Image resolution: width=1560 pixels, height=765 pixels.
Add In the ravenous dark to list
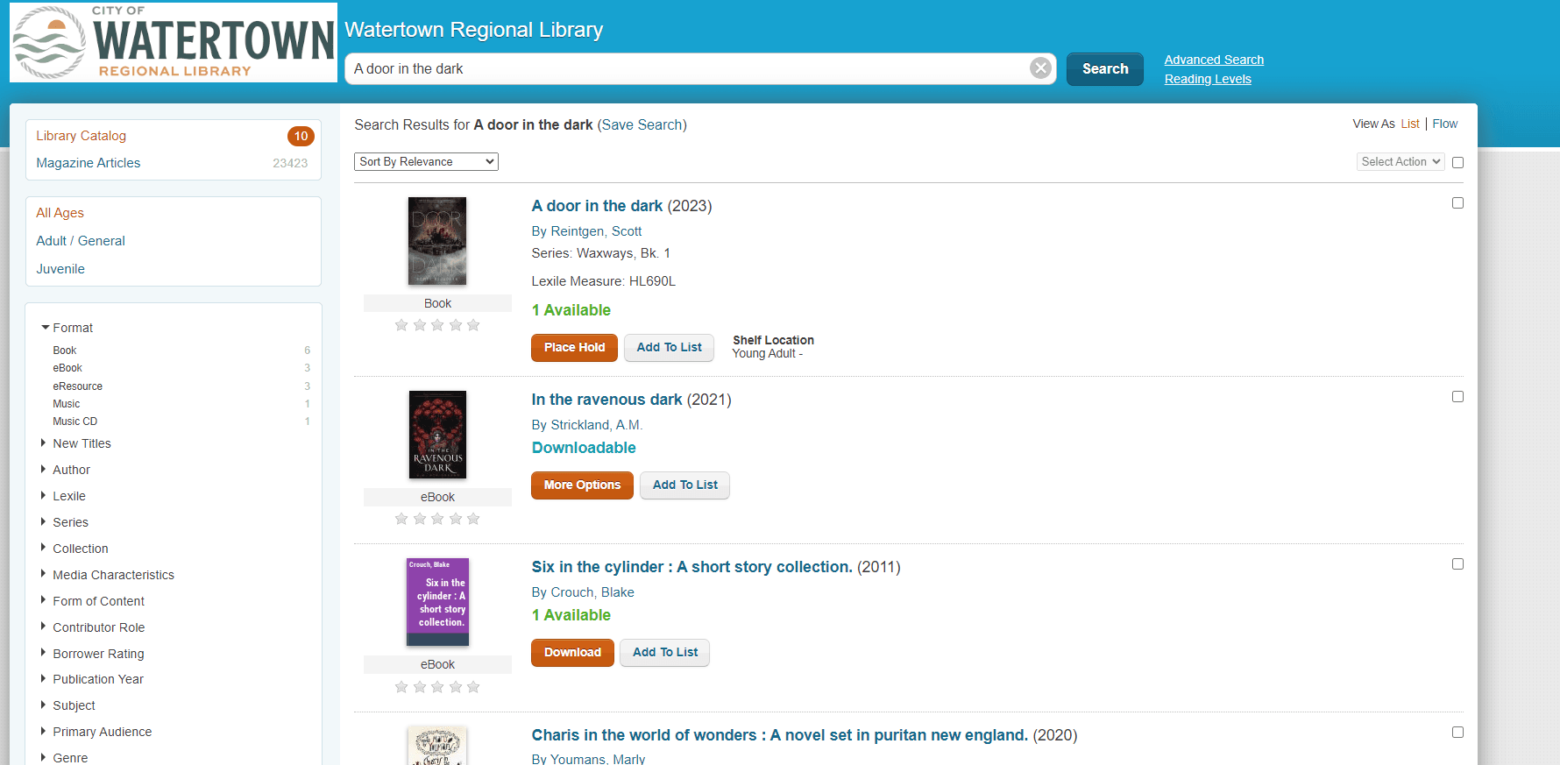click(x=684, y=485)
